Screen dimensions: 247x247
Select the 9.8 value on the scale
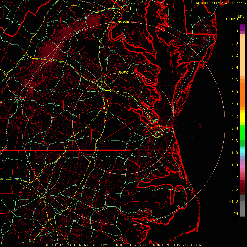235,31
